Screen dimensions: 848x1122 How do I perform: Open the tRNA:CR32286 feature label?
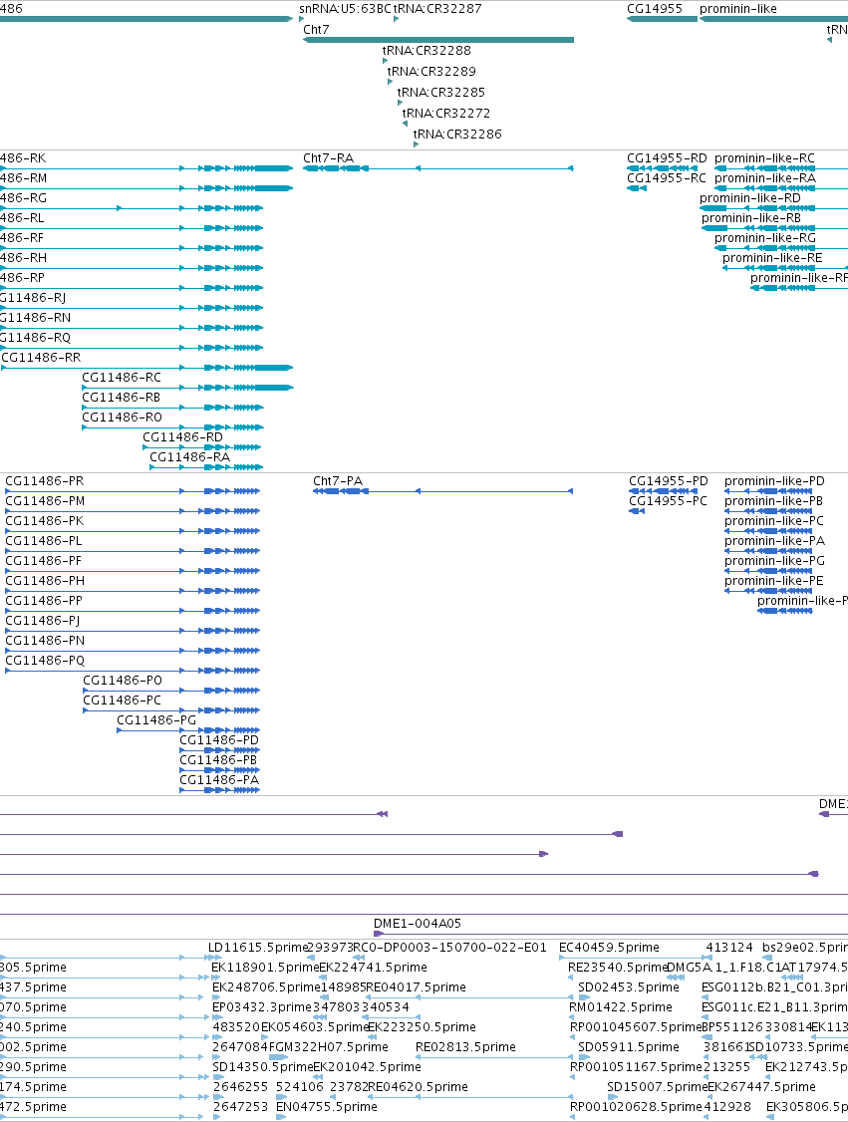coord(457,134)
